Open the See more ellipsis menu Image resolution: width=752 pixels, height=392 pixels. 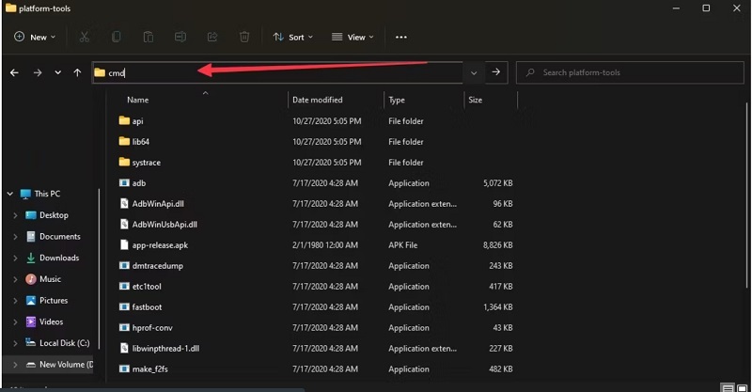401,37
